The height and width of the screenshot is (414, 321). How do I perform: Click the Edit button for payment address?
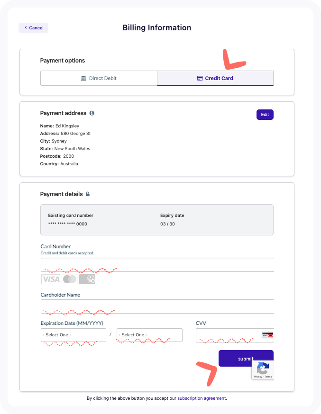pos(265,115)
